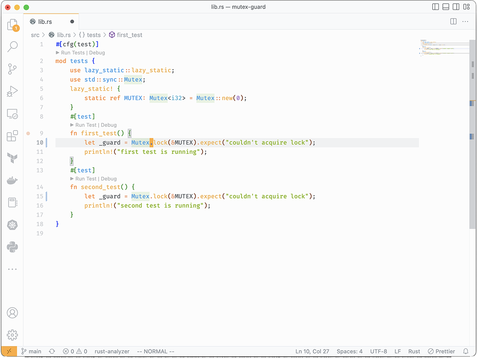Open the src breadcrumb dropdown
Viewport: 477px width, 358px height.
click(35, 35)
